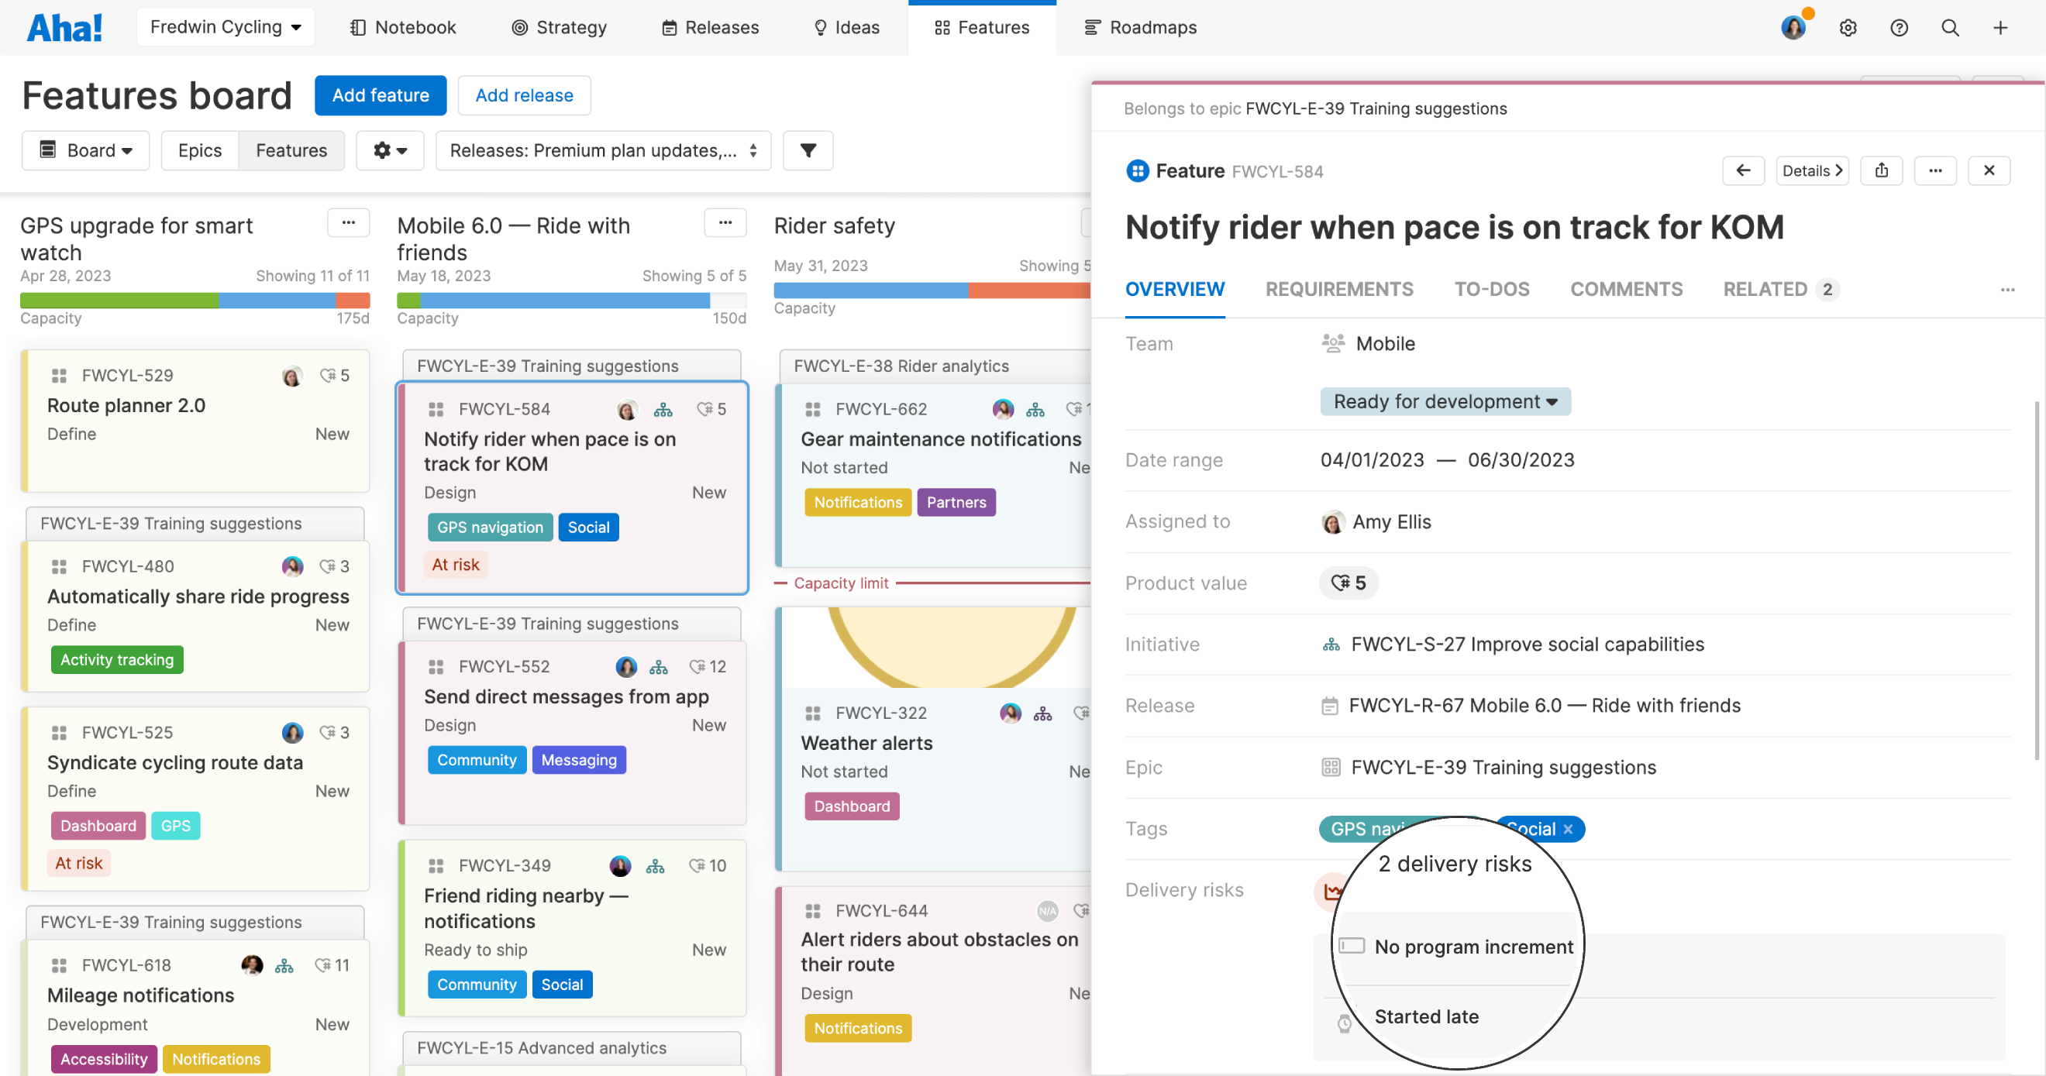Share feature FWCYL-584 via the share icon
This screenshot has width=2046, height=1076.
(1882, 170)
